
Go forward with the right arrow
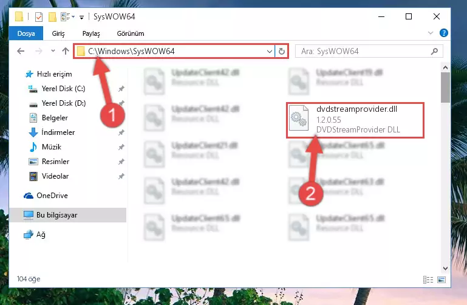(39, 51)
